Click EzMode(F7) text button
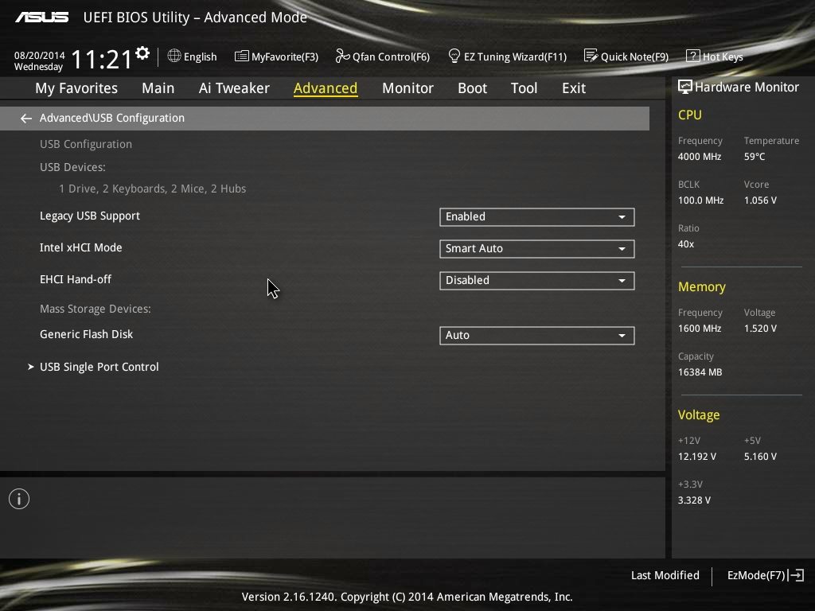Screen dimensions: 815x611 (756, 575)
